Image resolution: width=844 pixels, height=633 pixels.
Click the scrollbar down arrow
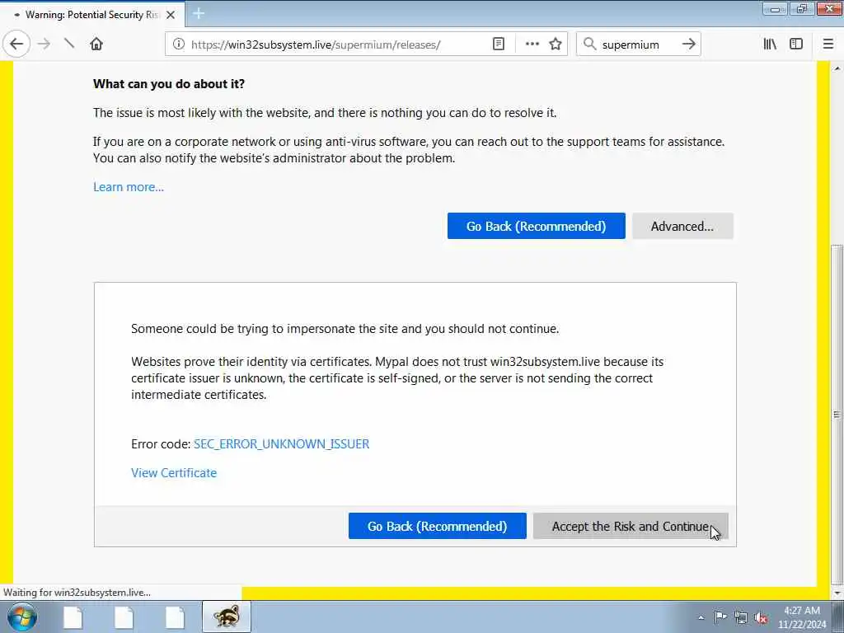(x=837, y=593)
